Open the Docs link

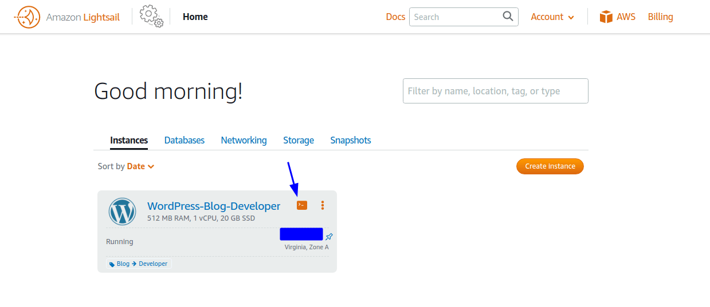pyautogui.click(x=395, y=17)
